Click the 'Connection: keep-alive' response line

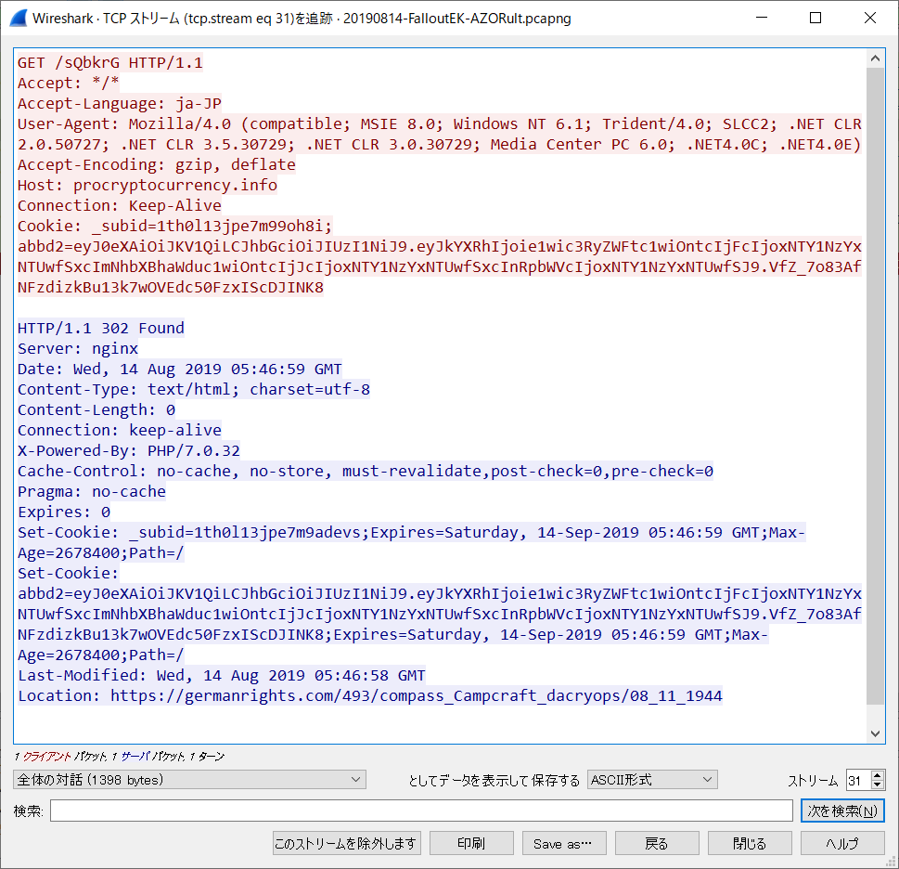(x=120, y=430)
